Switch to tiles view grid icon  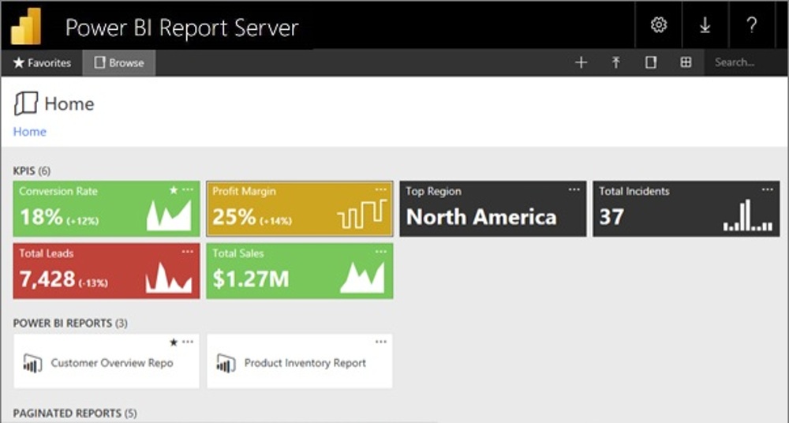(686, 63)
